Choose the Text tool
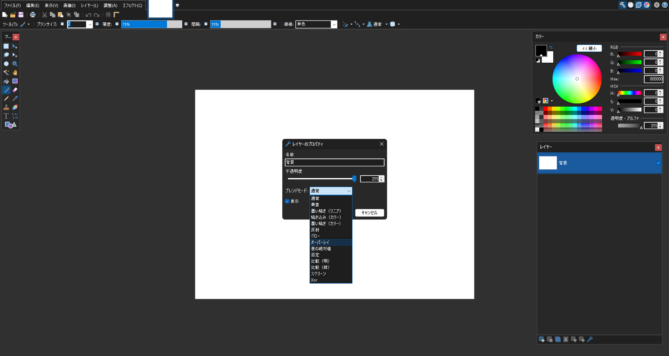 [x=6, y=116]
